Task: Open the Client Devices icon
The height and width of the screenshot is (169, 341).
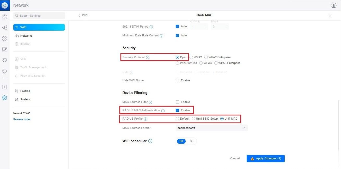Action: click(4, 49)
